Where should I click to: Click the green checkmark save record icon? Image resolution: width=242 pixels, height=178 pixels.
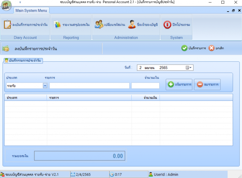point(184,48)
